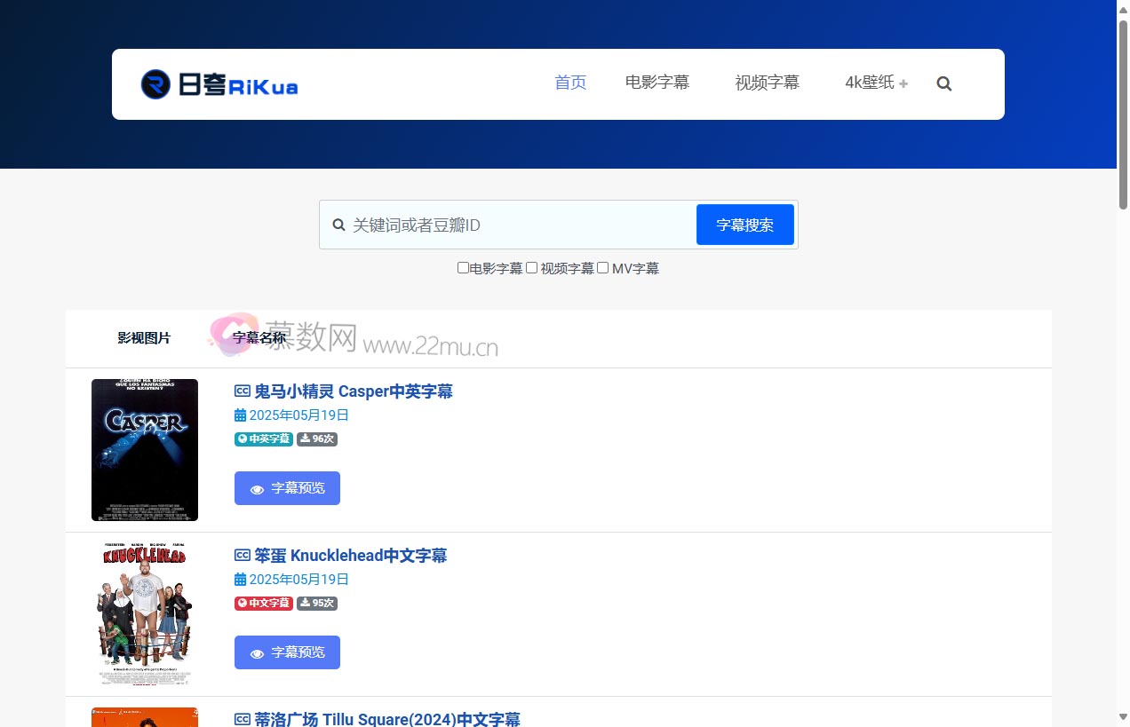Go to the 首页 nav item
1130x727 pixels.
[570, 83]
